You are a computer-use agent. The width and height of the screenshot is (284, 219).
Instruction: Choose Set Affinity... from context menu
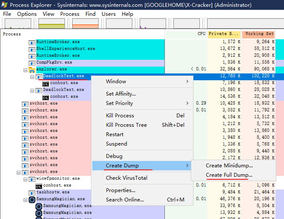coord(142,94)
